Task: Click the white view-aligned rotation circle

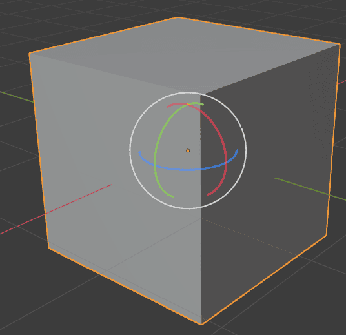Action: click(x=130, y=150)
